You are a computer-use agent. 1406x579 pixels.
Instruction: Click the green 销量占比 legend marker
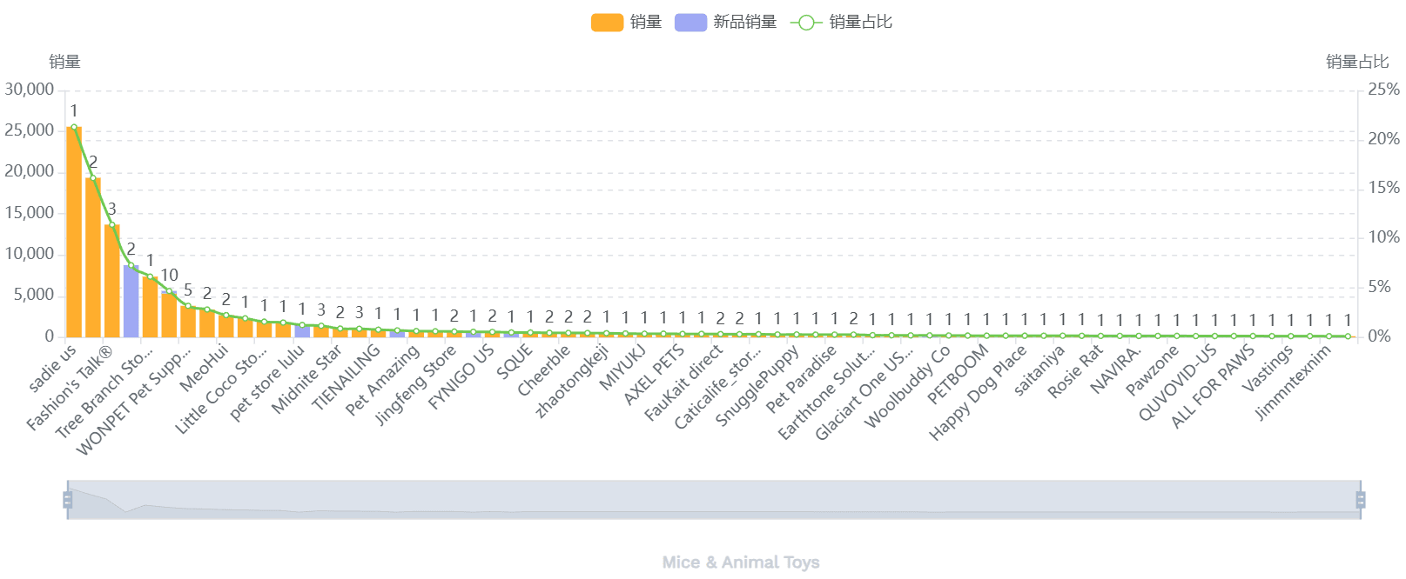pyautogui.click(x=806, y=23)
